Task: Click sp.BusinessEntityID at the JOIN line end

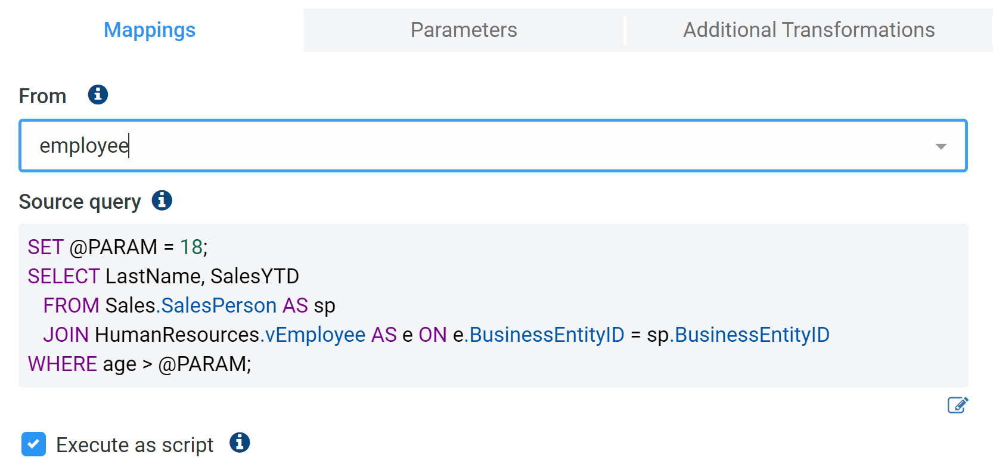Action: pyautogui.click(x=738, y=335)
